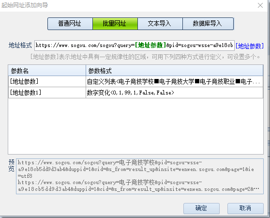Screen dimensions: 270x218
Task: Close the 起始网址添加向导 dialog
Action: 260,5
